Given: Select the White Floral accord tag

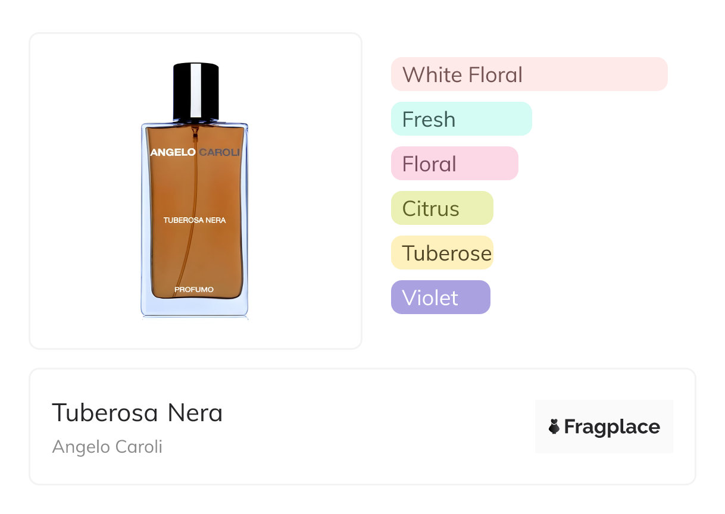Looking at the screenshot, I should click(529, 74).
